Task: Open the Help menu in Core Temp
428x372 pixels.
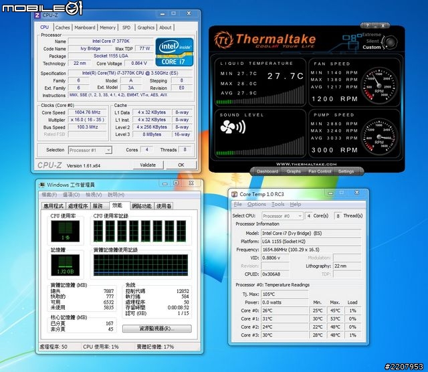Action: tap(296, 204)
